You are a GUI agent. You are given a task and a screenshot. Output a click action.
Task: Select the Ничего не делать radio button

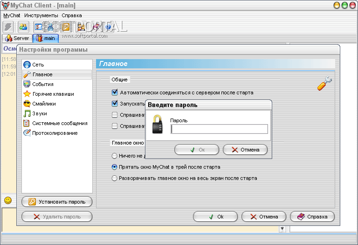(114, 156)
